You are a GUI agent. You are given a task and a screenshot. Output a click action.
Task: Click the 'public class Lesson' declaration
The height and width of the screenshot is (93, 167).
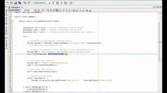pos(25,17)
